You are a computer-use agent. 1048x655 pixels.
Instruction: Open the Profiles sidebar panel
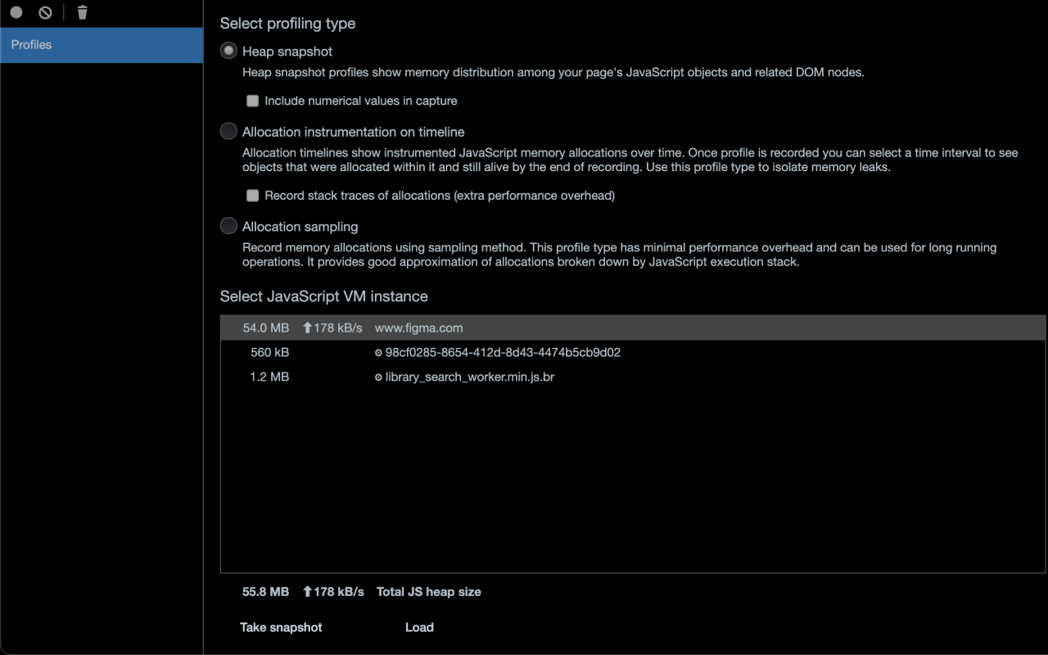pyautogui.click(x=31, y=45)
